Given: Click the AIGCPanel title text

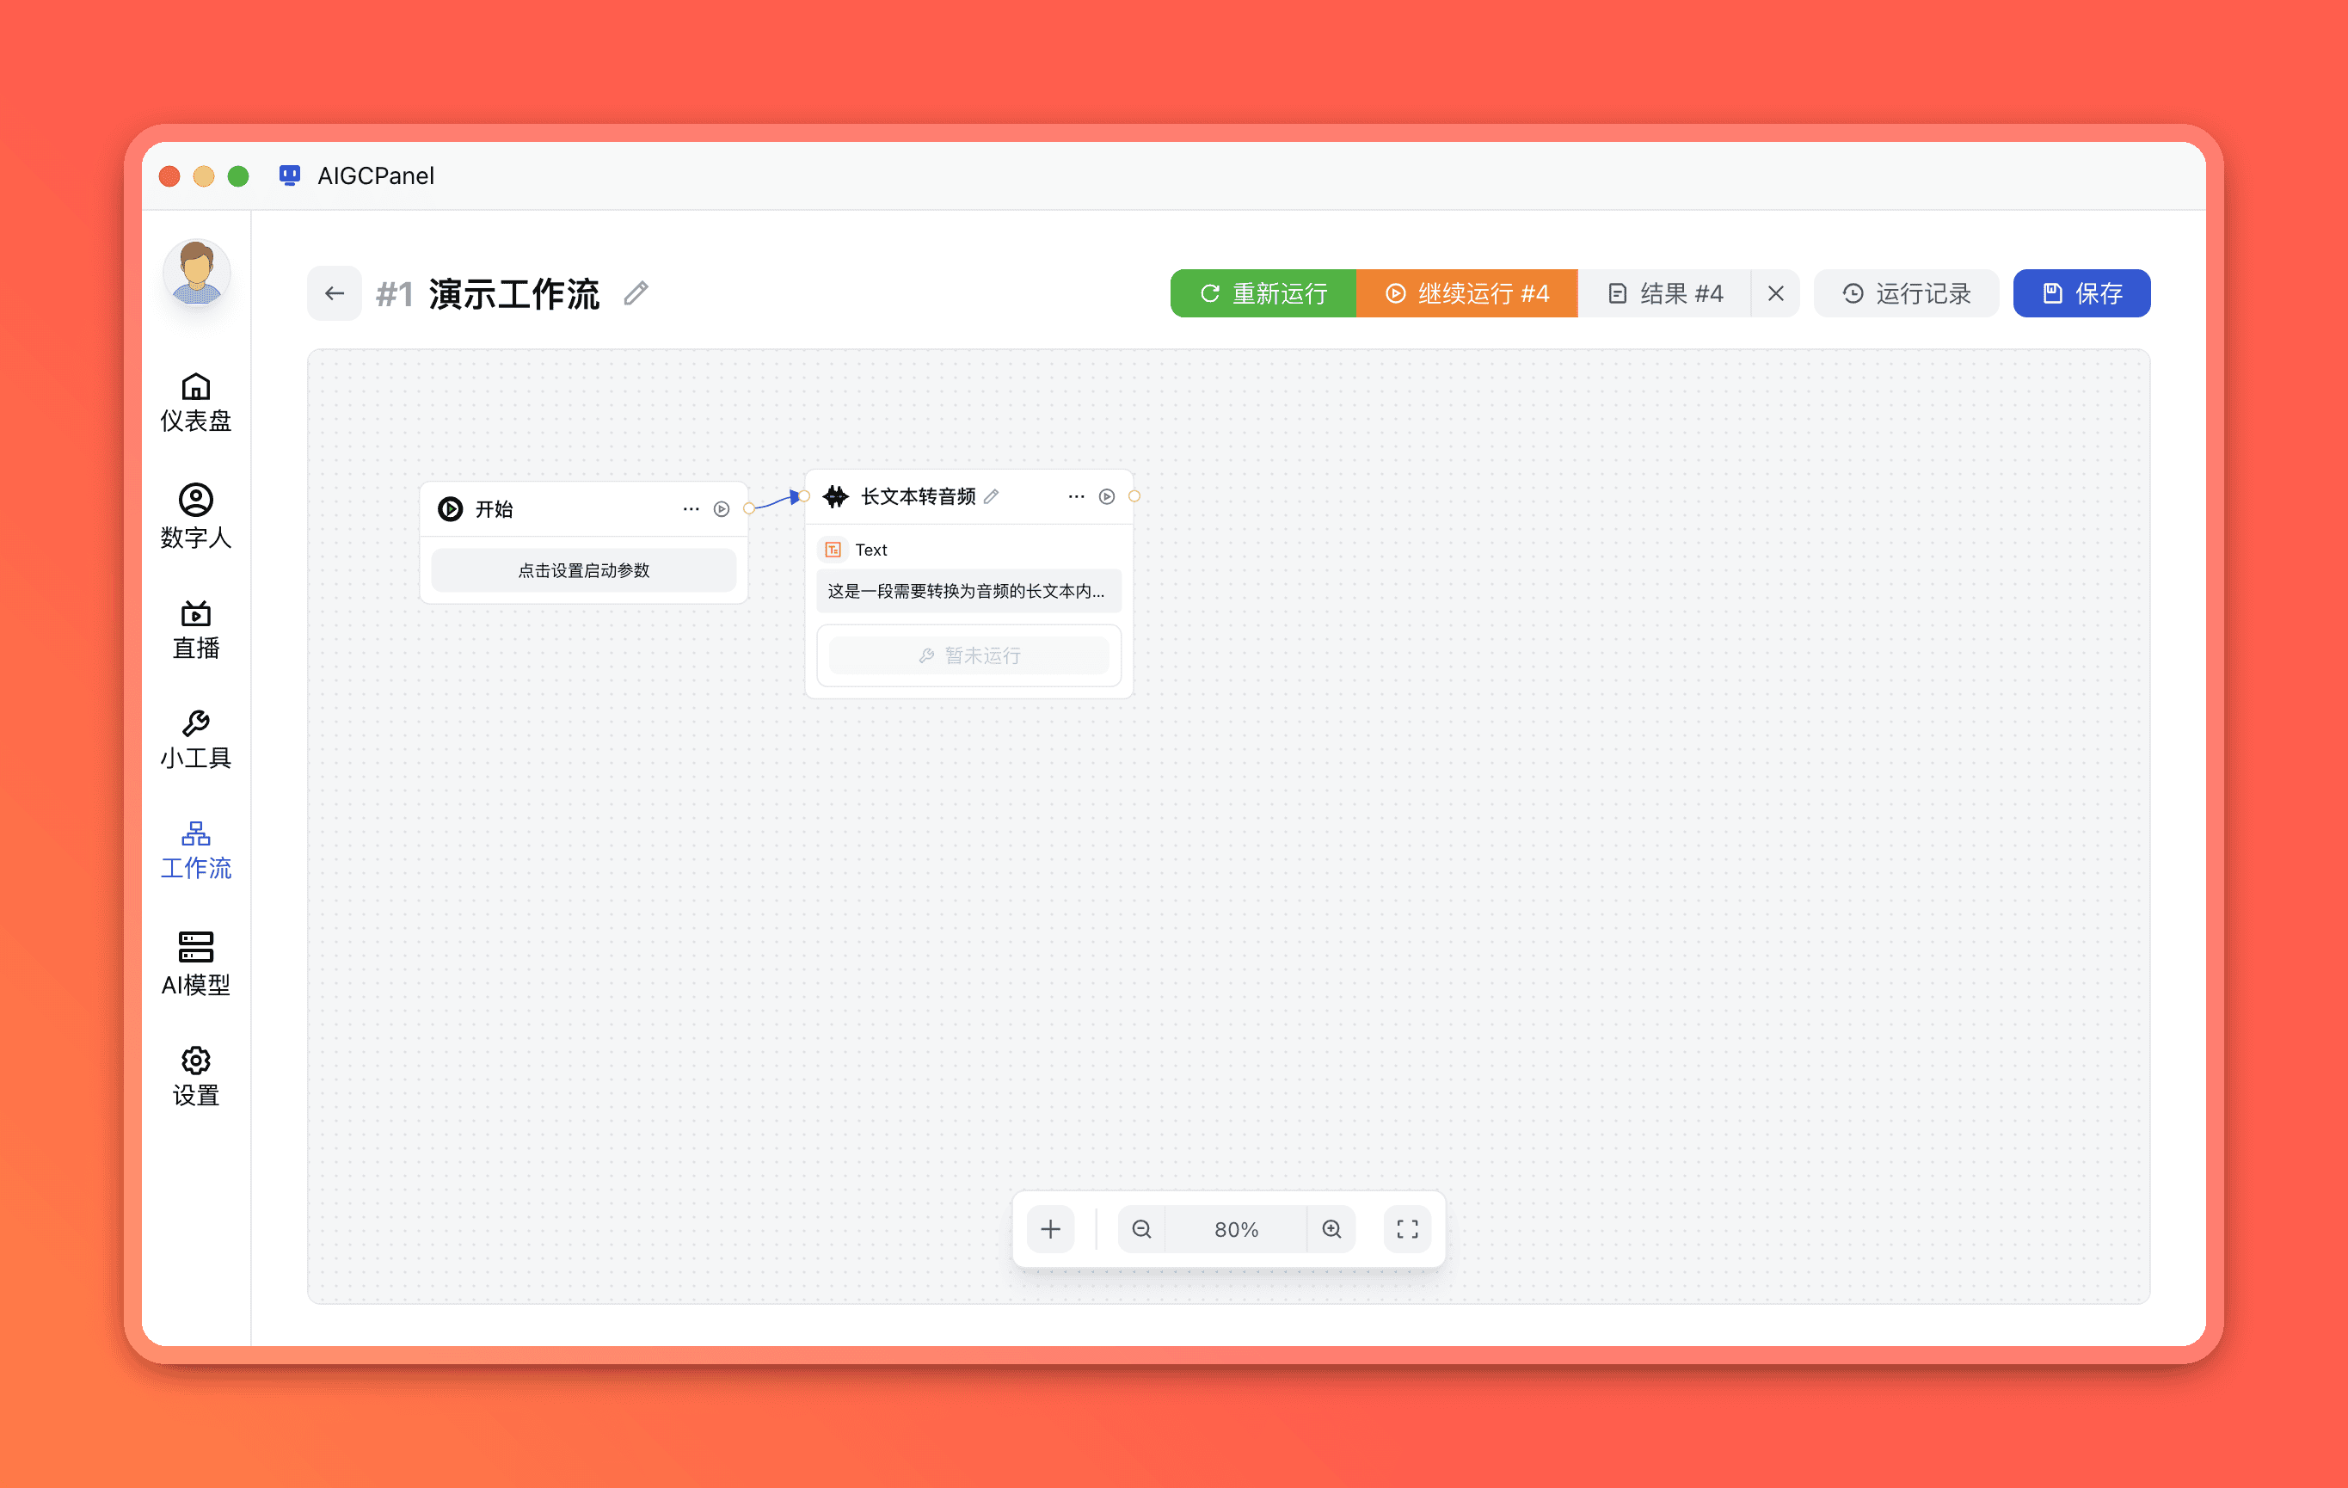Looking at the screenshot, I should (x=375, y=175).
